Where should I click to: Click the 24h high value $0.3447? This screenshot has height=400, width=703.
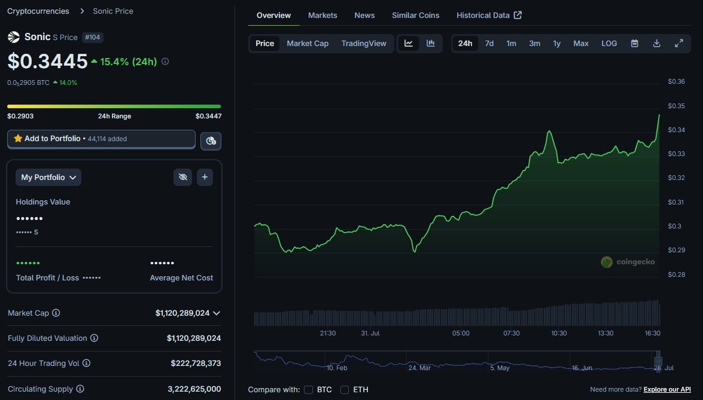click(x=208, y=116)
